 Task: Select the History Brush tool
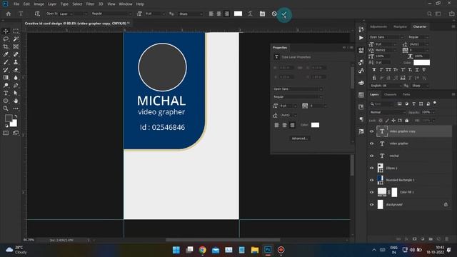point(6,70)
